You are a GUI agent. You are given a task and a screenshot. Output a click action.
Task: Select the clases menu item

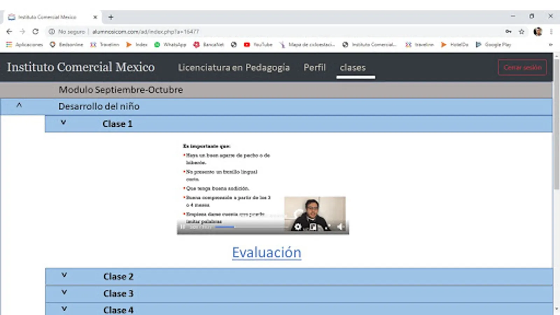coord(353,68)
